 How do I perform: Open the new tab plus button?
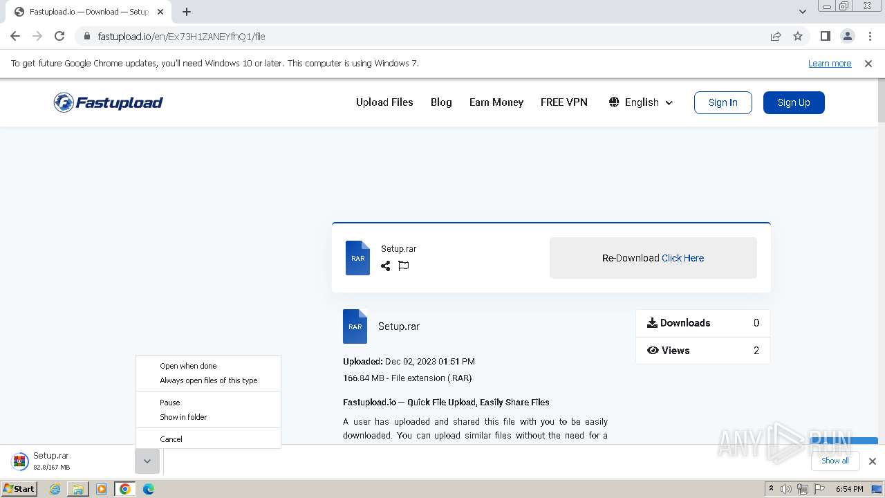(x=187, y=12)
